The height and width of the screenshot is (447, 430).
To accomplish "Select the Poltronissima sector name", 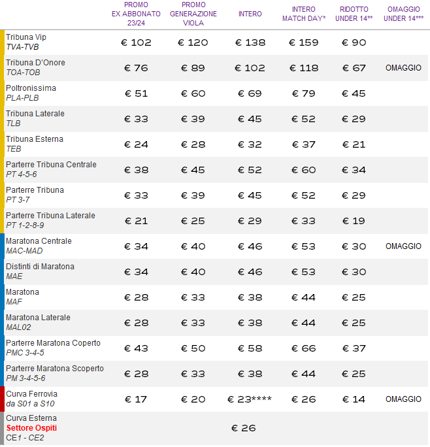I will coord(31,88).
